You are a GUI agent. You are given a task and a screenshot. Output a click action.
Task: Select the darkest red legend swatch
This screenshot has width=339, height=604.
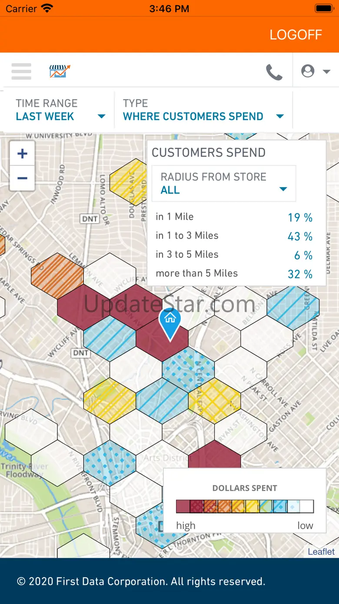[183, 506]
